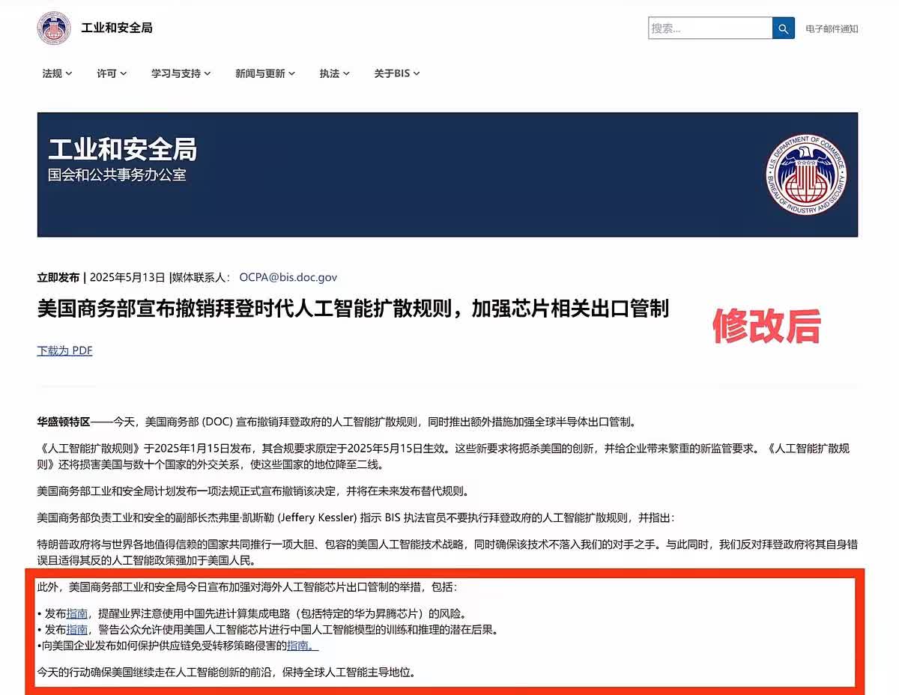Open the 指南 link about AI model training
The width and height of the screenshot is (899, 695).
pyautogui.click(x=77, y=629)
